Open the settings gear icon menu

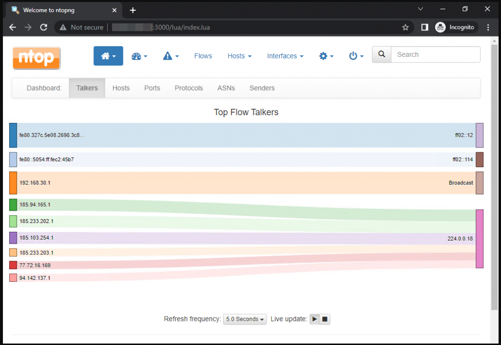click(x=326, y=56)
